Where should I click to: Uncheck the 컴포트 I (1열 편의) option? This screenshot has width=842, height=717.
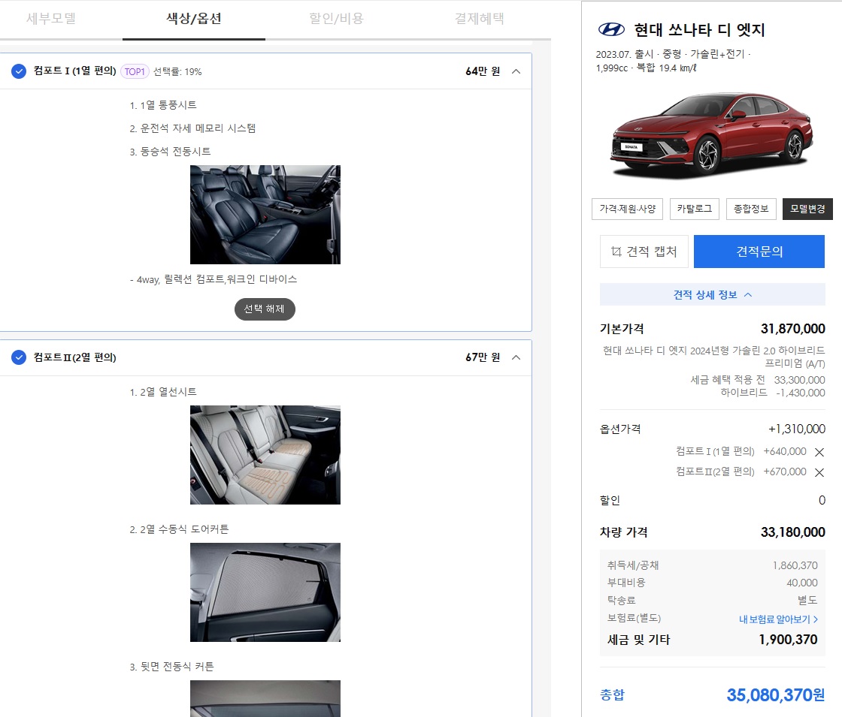coord(19,71)
